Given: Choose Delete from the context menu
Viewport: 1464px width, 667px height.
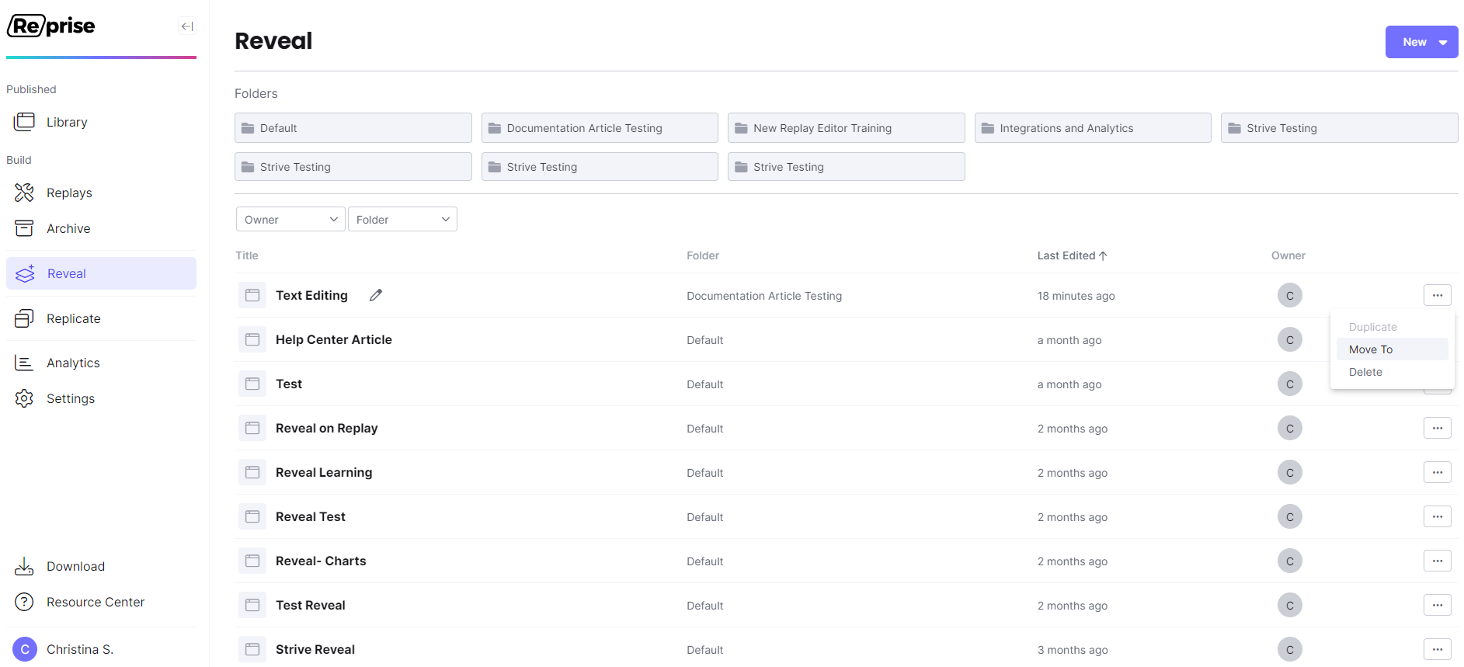Looking at the screenshot, I should [1393, 372].
